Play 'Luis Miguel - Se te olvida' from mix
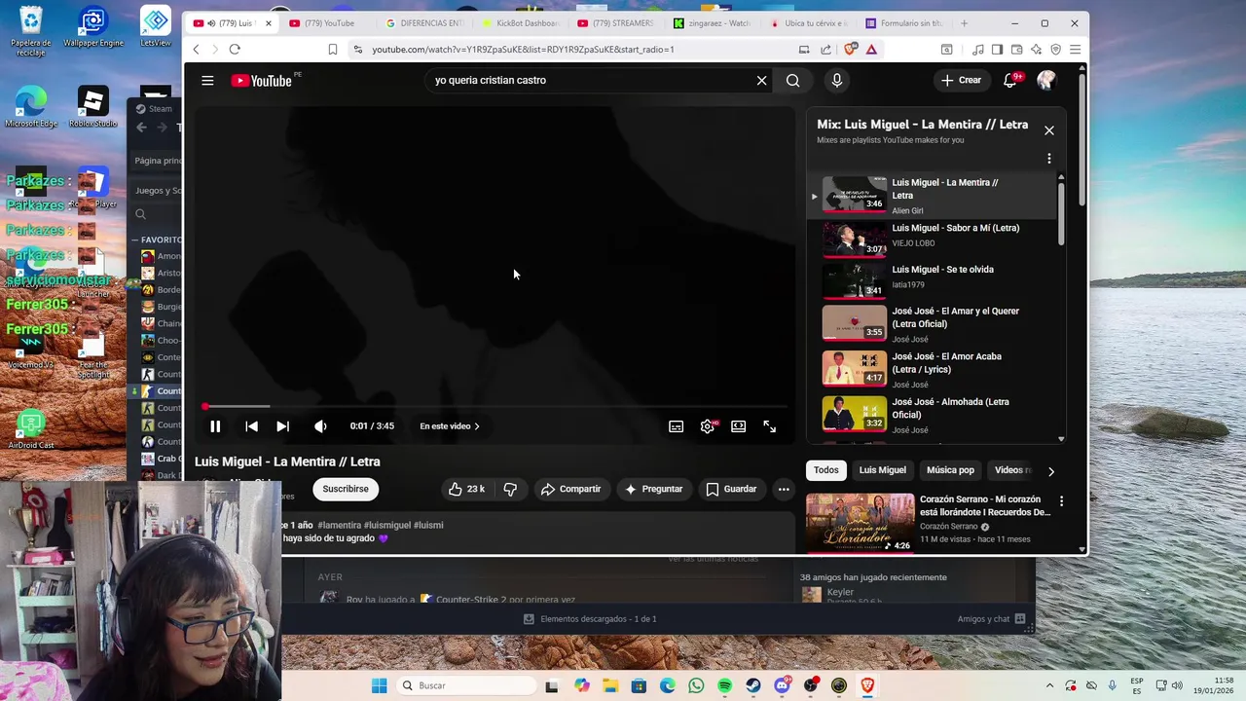The image size is (1246, 701). click(x=930, y=279)
